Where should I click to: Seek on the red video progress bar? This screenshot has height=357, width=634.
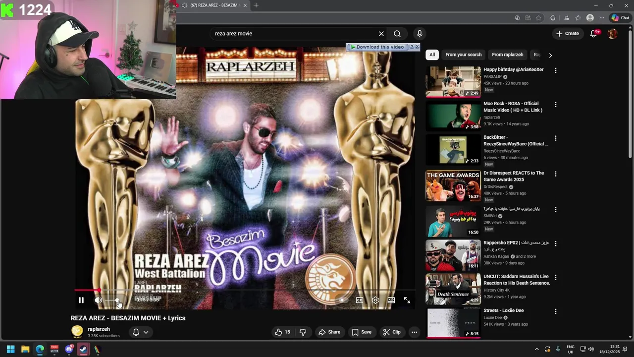(x=245, y=290)
